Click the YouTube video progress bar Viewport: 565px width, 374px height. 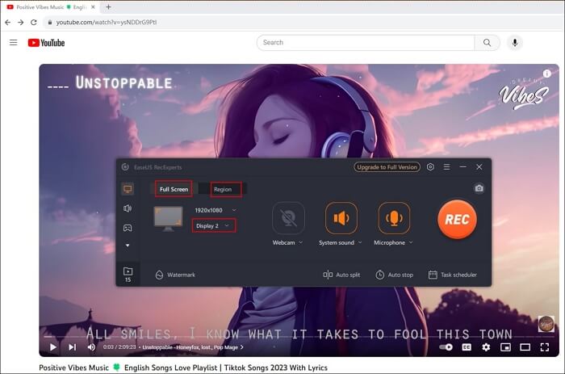coord(299,337)
